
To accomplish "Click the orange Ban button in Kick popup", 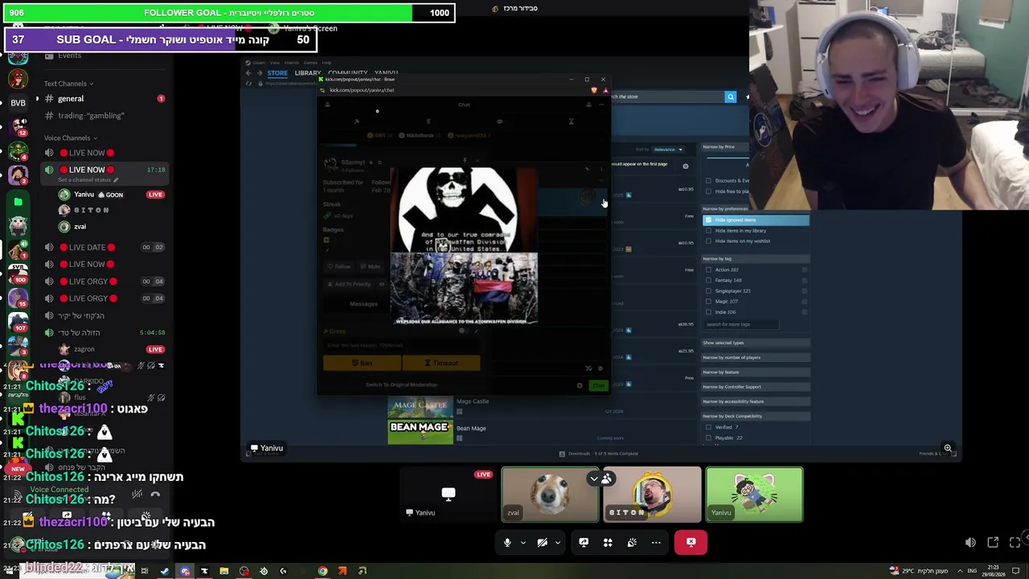I will pyautogui.click(x=362, y=363).
